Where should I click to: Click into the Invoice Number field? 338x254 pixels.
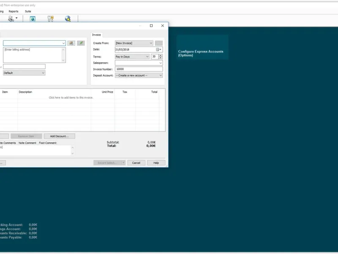(x=139, y=69)
